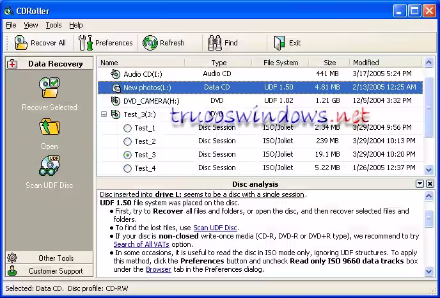Sort by the Type column header
The image size is (440, 298).
point(218,63)
